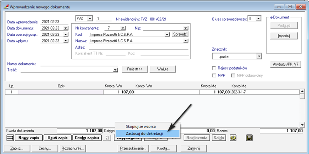Click the floppy disk save icon
Viewport: 309px width, 154px height.
point(249,138)
